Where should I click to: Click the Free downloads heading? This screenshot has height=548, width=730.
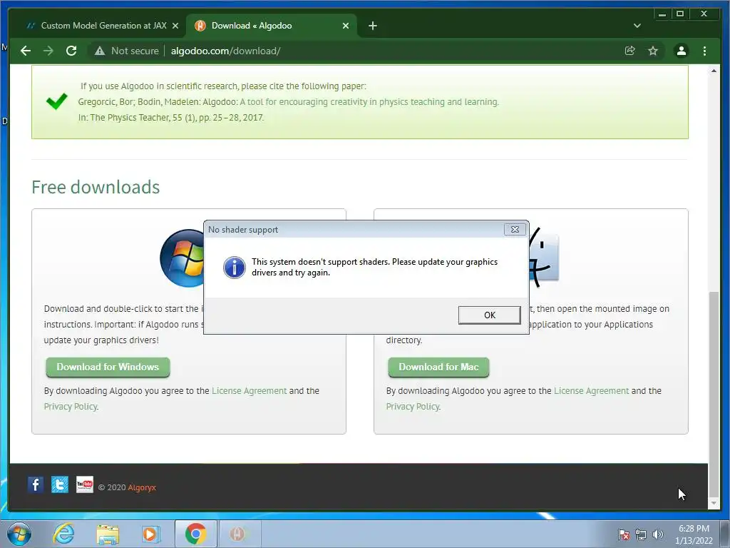(96, 187)
